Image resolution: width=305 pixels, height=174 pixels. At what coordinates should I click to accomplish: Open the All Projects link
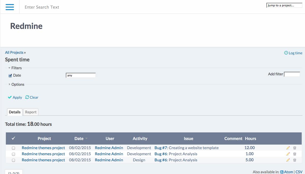(x=14, y=52)
